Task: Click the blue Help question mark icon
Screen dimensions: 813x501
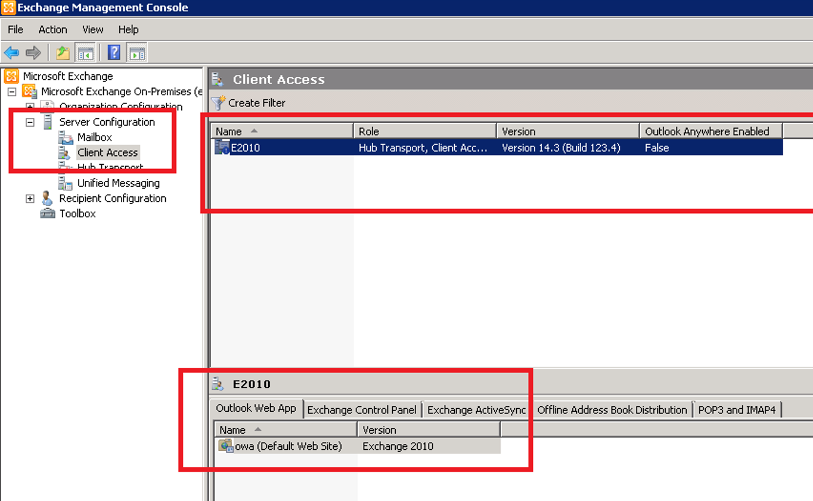Action: [x=114, y=53]
